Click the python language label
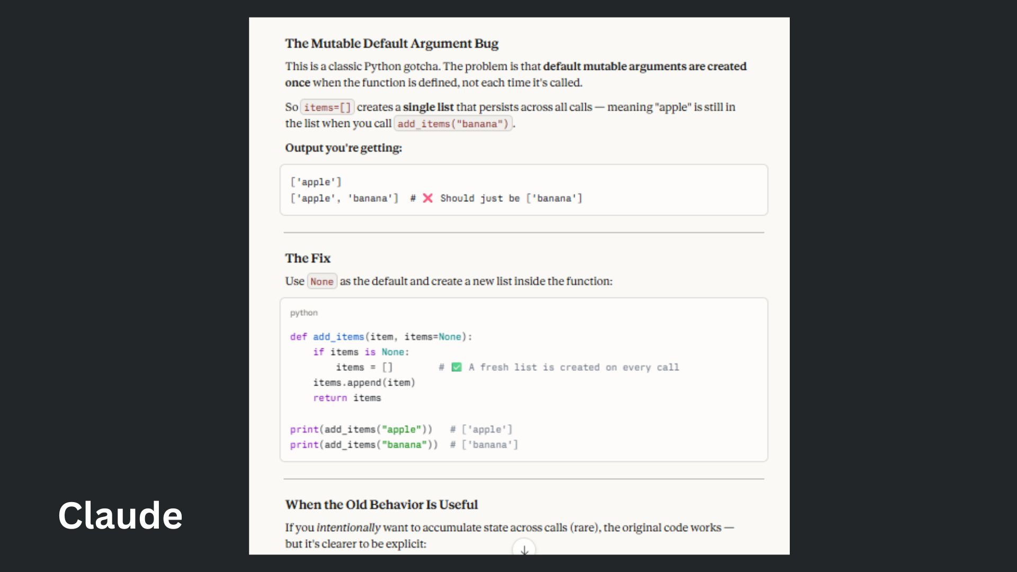1017x572 pixels. pos(304,313)
